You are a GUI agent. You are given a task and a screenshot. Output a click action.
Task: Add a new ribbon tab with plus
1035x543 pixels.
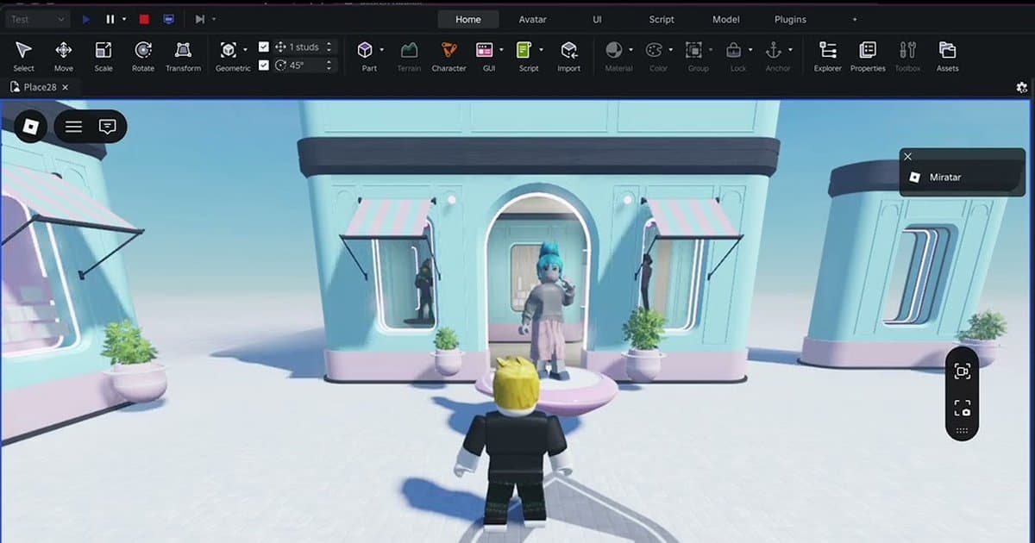tap(855, 19)
